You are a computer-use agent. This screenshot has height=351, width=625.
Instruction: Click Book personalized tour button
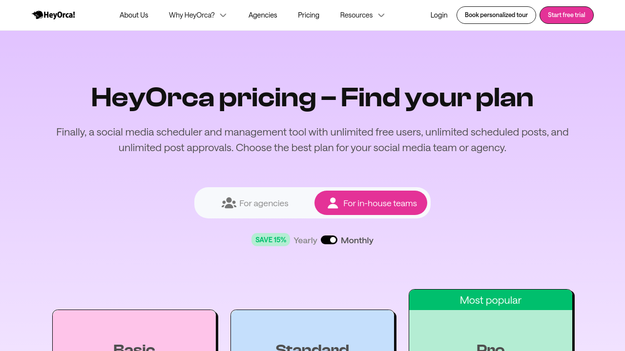(496, 15)
